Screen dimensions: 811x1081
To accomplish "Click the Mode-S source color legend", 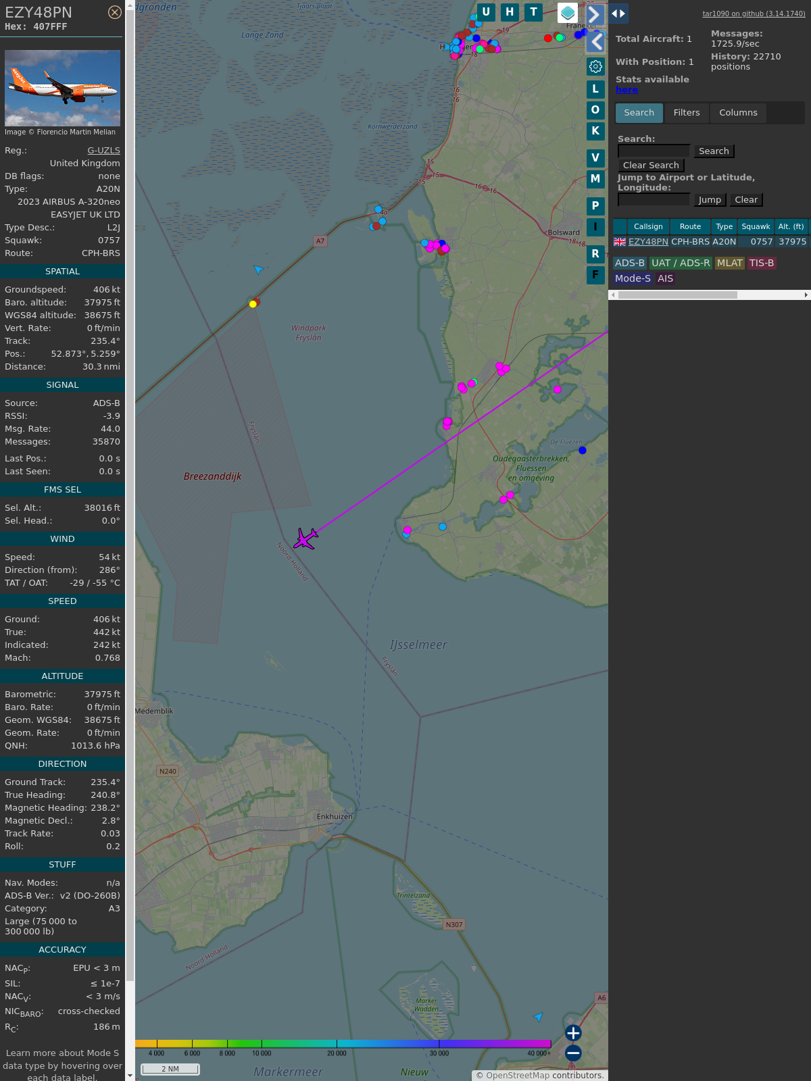I will (633, 278).
